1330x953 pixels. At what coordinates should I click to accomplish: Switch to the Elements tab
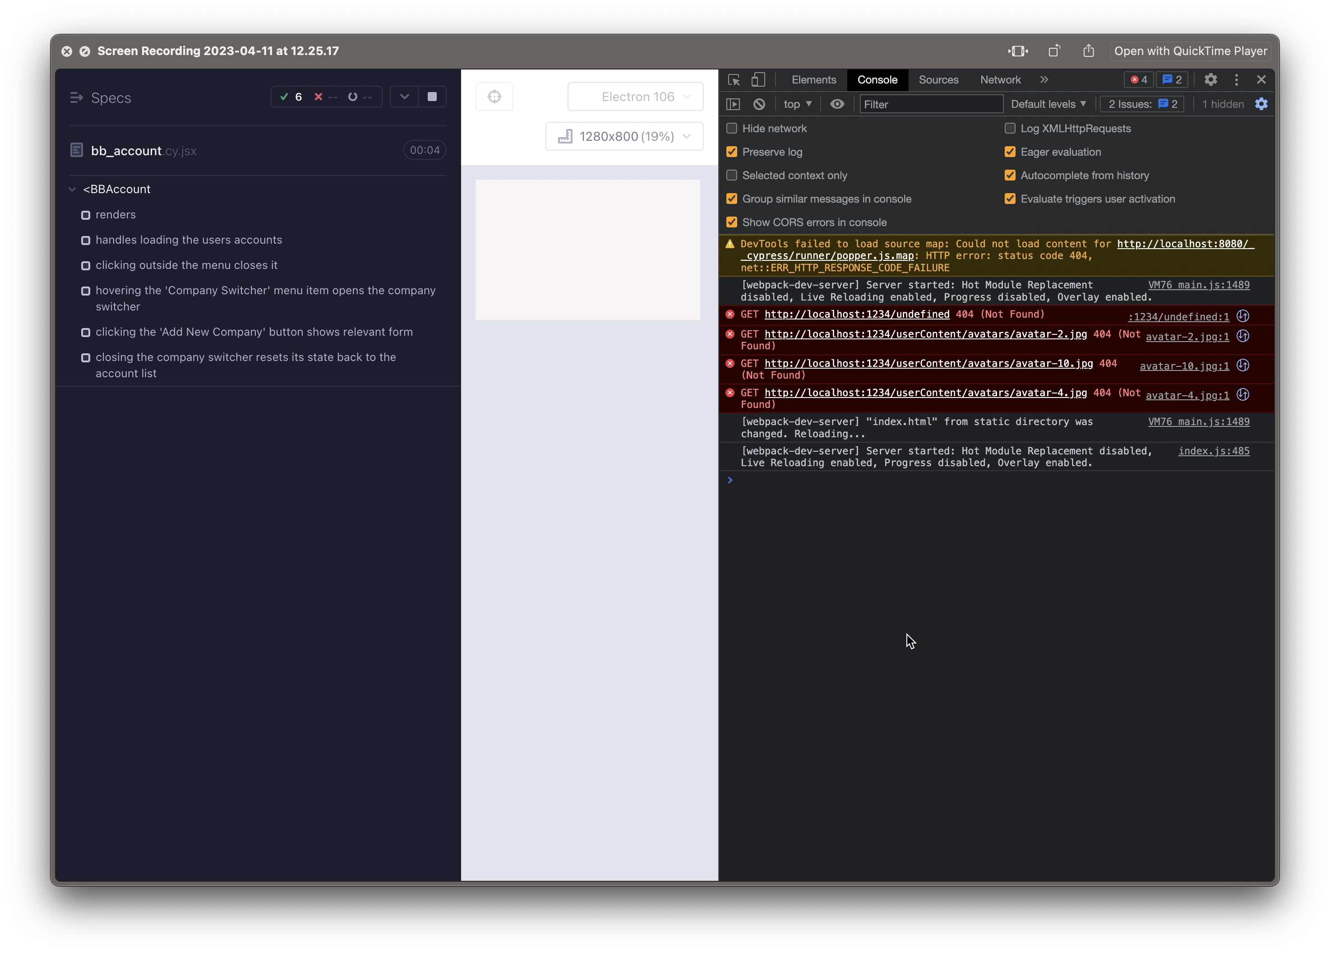tap(813, 80)
